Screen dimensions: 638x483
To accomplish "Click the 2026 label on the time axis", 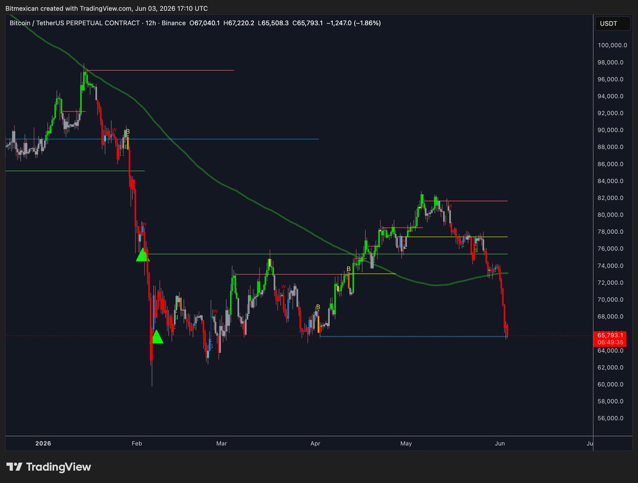I will 42,443.
